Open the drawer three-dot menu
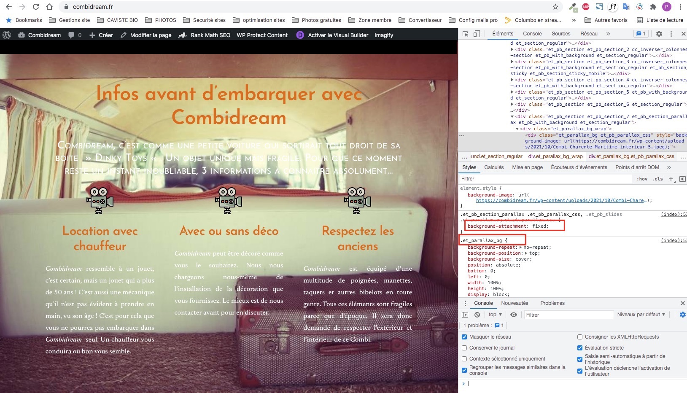 coord(465,303)
